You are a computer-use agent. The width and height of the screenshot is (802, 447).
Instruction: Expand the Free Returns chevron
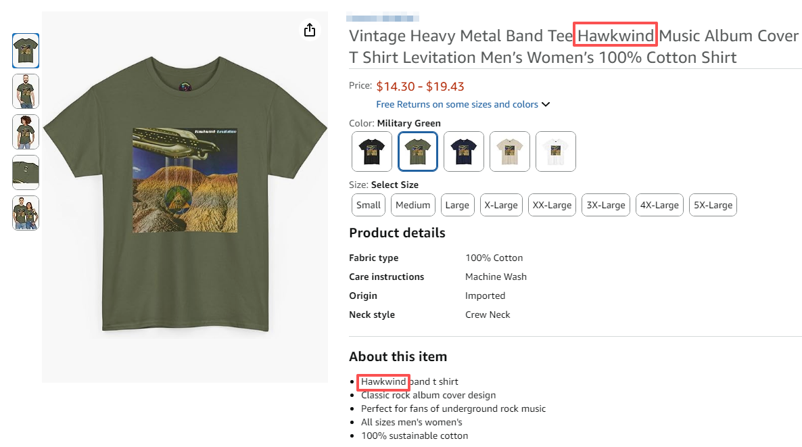[x=546, y=104]
